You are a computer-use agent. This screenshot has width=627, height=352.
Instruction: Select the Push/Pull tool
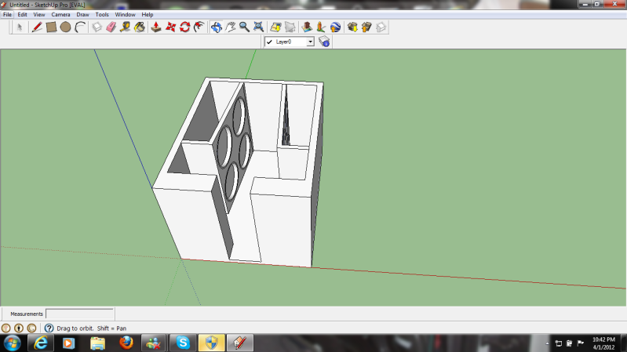tap(155, 27)
